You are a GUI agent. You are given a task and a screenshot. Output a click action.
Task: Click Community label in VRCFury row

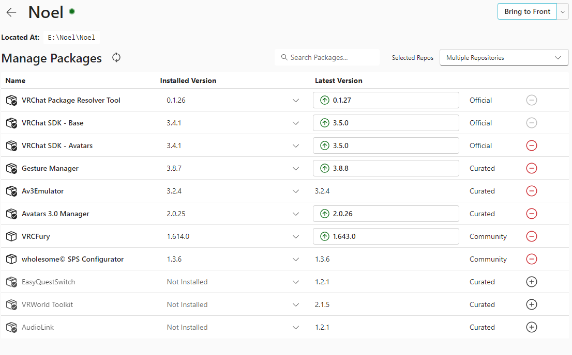(488, 237)
